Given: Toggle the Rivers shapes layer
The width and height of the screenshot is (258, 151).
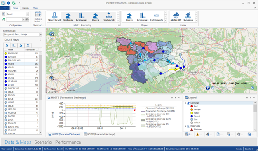Looking at the screenshot, I should coord(129,17).
